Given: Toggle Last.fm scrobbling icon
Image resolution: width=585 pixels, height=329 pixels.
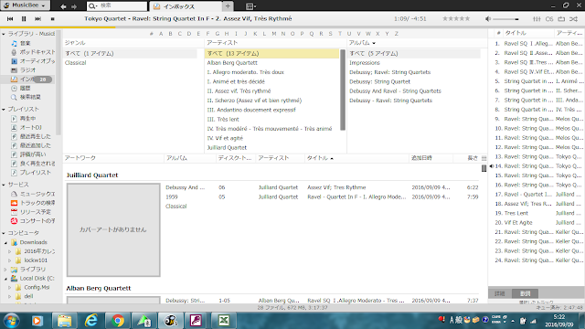Looking at the screenshot, I should coord(549,18).
